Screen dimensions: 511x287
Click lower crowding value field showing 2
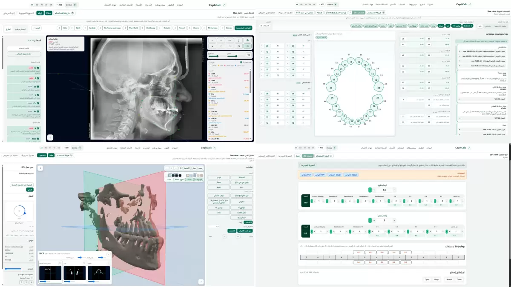tap(384, 220)
